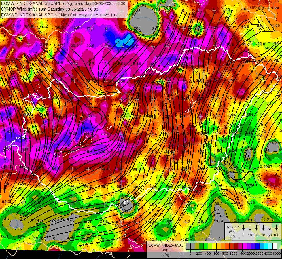Click the SYNOP Wind 10m title line in header
The height and width of the screenshot is (259, 282).
50,9
